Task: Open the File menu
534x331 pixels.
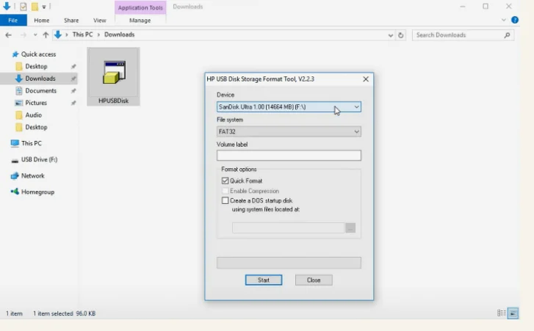Action: coord(13,21)
